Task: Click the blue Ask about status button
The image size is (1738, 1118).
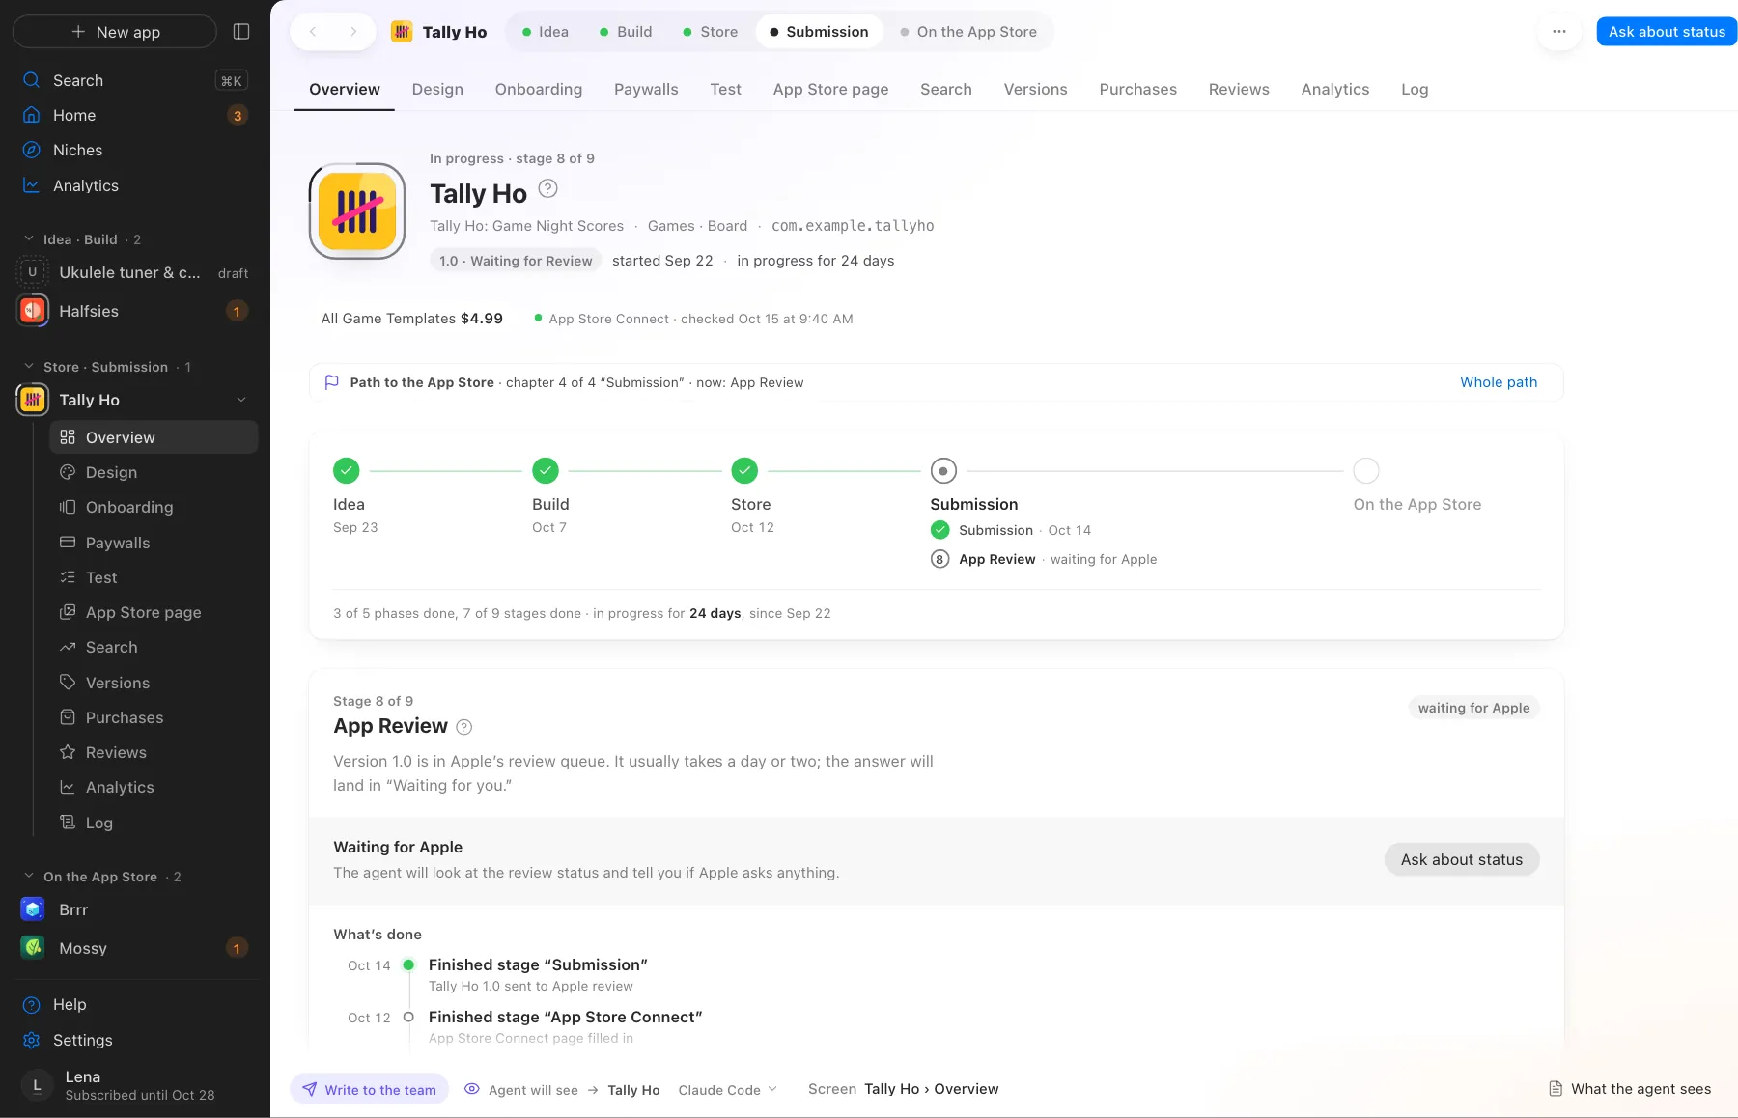Action: pos(1667,32)
